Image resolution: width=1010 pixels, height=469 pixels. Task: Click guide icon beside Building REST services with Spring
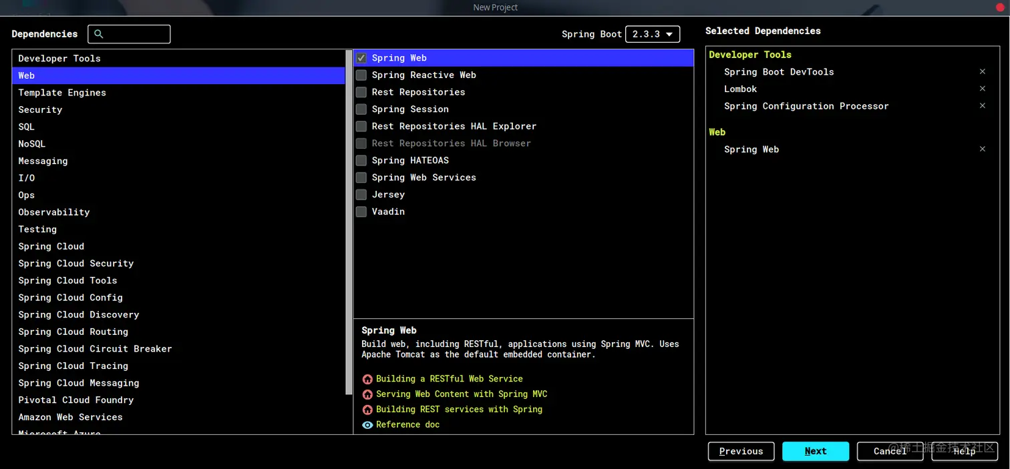(367, 410)
